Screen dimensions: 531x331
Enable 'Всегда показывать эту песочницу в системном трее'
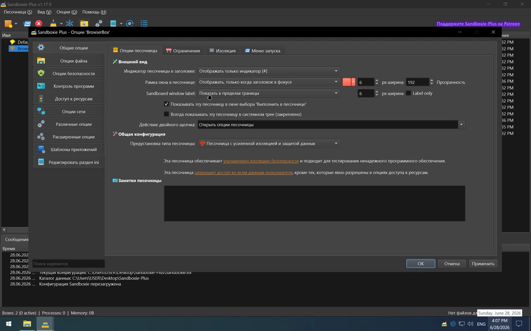[x=166, y=114]
